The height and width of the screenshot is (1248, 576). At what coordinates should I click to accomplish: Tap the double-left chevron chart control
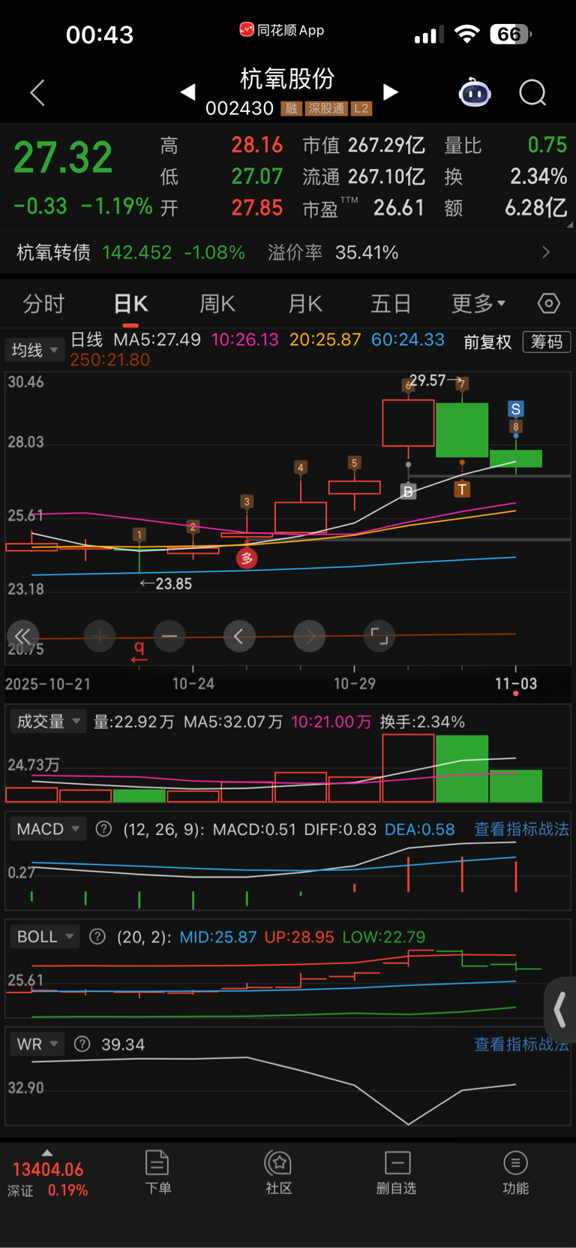coord(22,636)
